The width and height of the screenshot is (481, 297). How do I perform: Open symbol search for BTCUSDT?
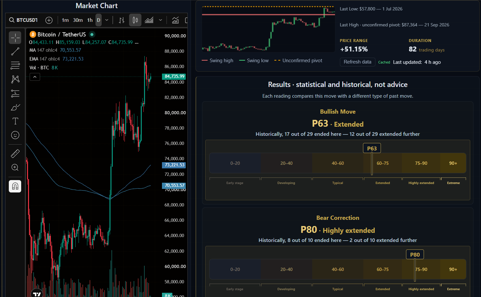coord(23,20)
